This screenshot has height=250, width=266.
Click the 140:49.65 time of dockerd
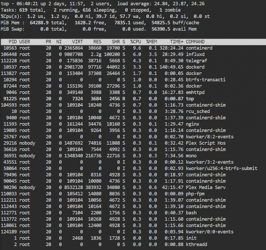click(171, 67)
